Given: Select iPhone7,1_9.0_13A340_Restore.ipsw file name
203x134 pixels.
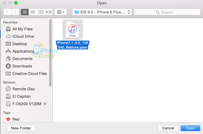Looking at the screenshot, I should 72,45.
